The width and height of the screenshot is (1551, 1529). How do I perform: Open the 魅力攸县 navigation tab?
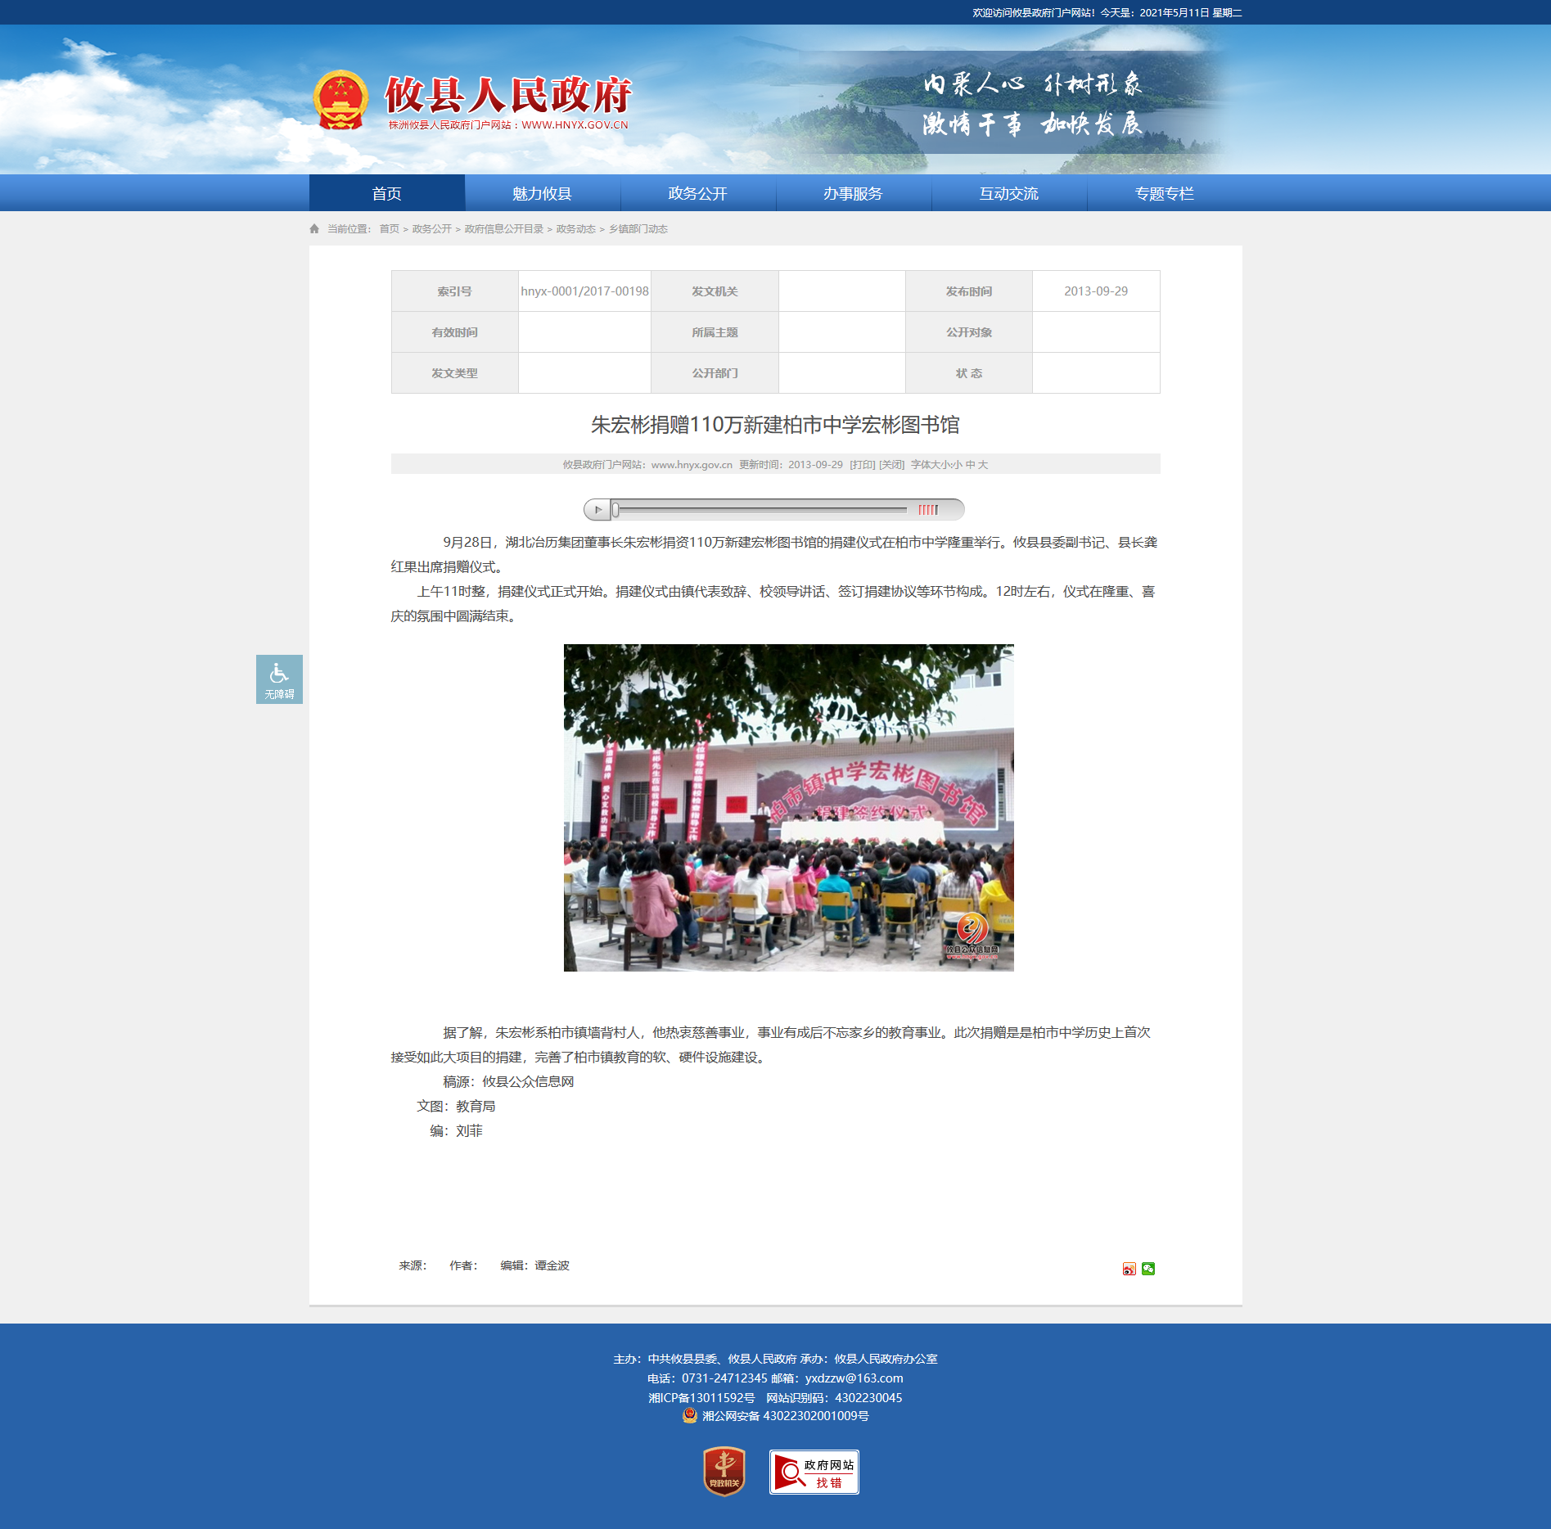pyautogui.click(x=542, y=194)
